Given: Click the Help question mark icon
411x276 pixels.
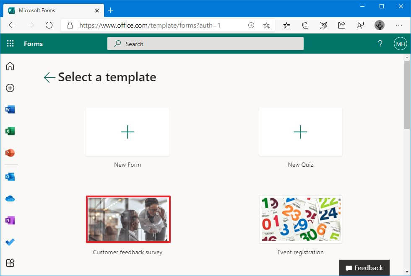Looking at the screenshot, I should [380, 44].
